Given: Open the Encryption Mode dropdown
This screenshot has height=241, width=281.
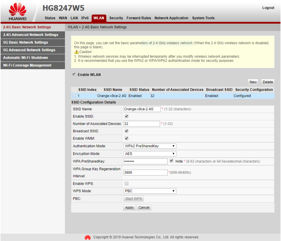Looking at the screenshot, I should [150, 154].
